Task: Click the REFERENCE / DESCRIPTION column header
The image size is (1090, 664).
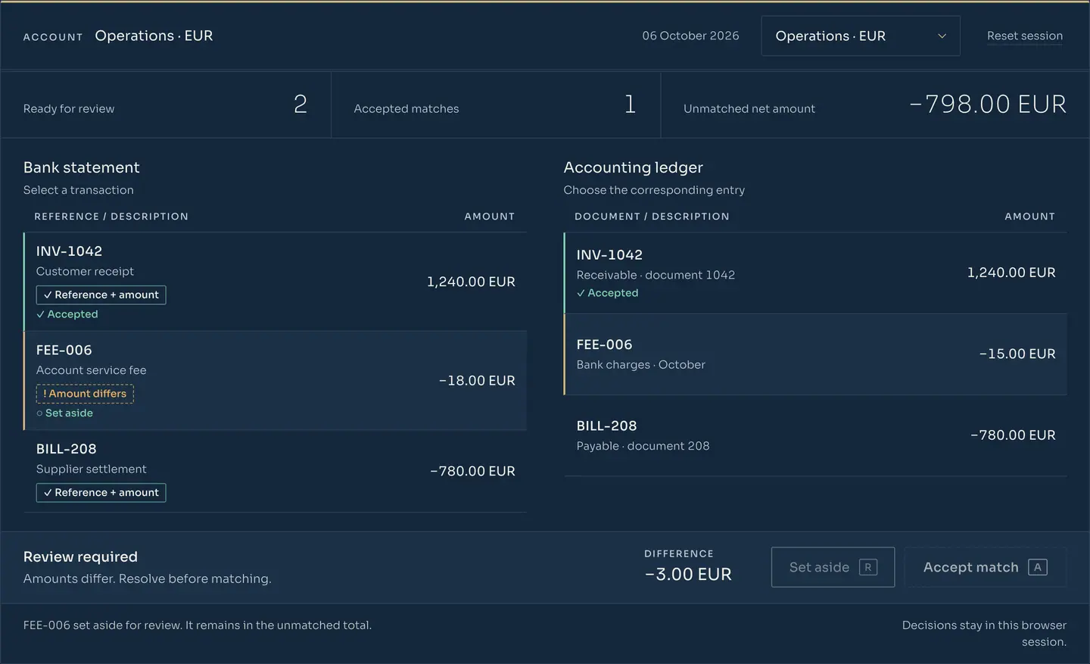Action: click(111, 217)
